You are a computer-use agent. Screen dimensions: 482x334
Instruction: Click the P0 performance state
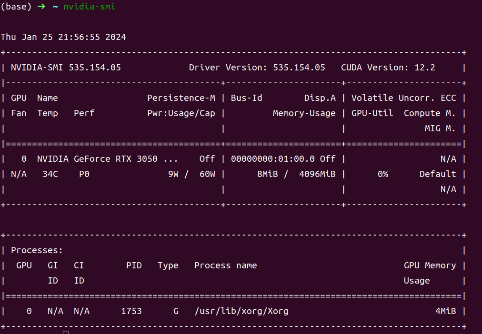(84, 174)
